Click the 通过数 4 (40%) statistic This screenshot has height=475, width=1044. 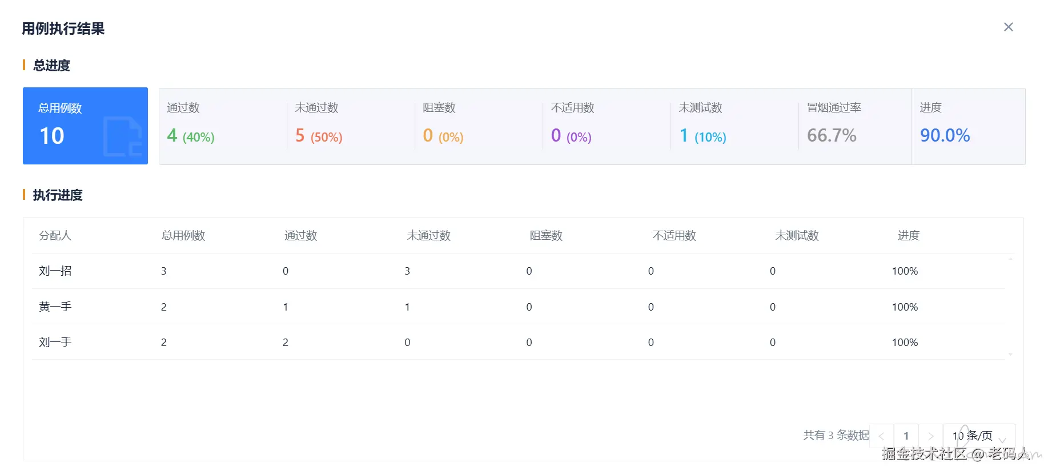pyautogui.click(x=191, y=136)
